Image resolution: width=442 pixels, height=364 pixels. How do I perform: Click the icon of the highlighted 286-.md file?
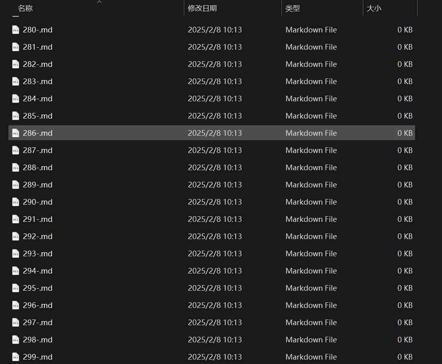16,133
